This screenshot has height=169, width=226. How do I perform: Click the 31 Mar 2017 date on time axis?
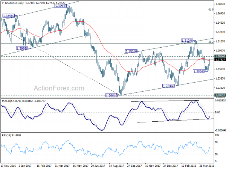62,166
